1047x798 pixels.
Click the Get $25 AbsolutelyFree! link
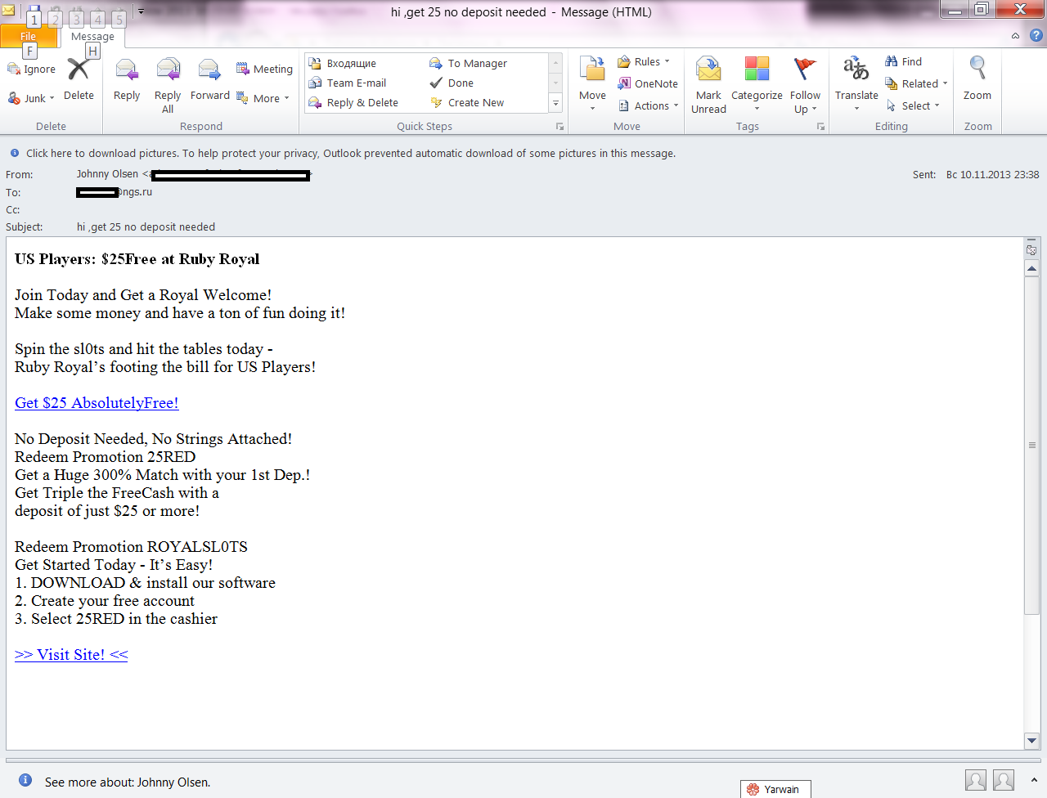[97, 402]
